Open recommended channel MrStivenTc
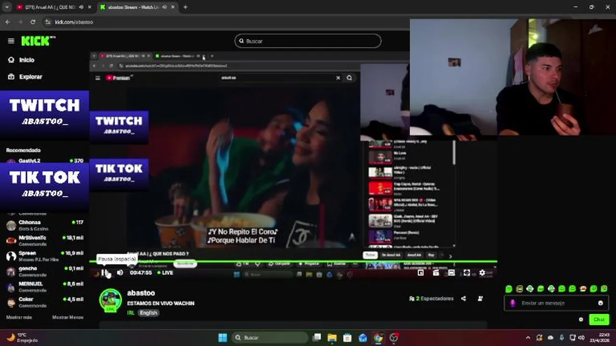 coord(44,240)
